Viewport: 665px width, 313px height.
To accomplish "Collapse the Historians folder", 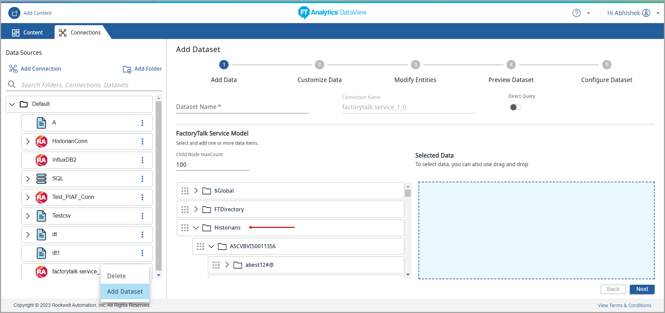I will click(x=196, y=228).
